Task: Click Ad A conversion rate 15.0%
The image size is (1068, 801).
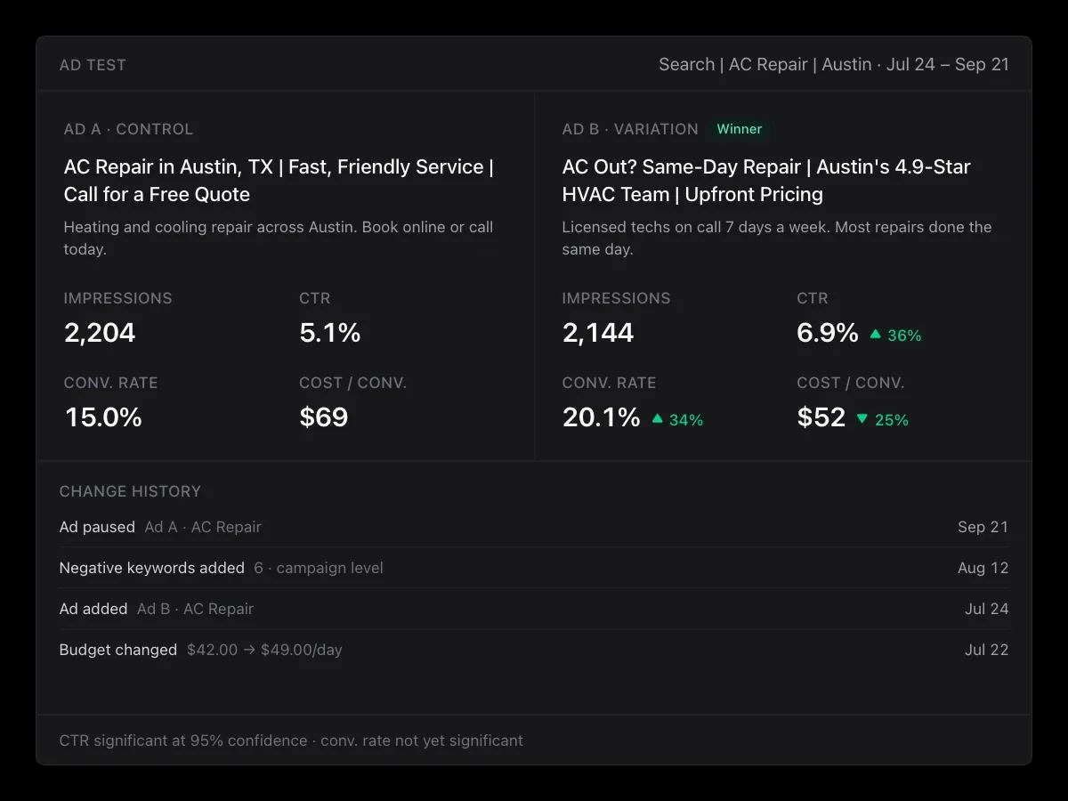Action: point(103,417)
